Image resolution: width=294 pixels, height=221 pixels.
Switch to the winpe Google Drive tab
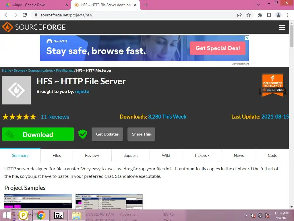35,5
